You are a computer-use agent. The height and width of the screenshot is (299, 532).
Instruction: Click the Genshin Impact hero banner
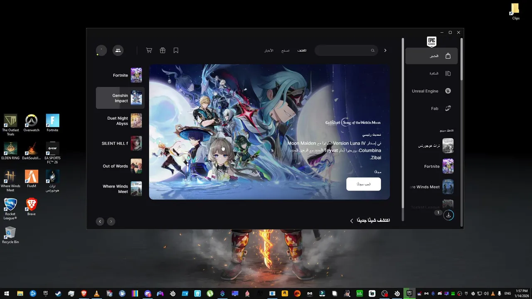[269, 132]
